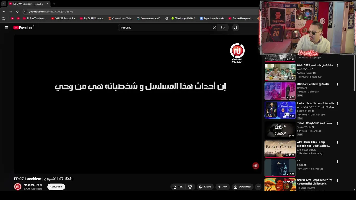
Task: Open the KTYB 15 video thumbnail
Action: tap(280, 168)
